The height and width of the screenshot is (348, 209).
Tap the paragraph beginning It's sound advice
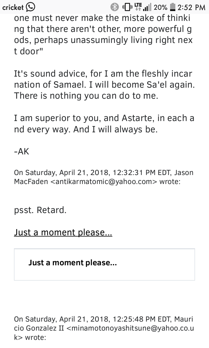(x=104, y=85)
